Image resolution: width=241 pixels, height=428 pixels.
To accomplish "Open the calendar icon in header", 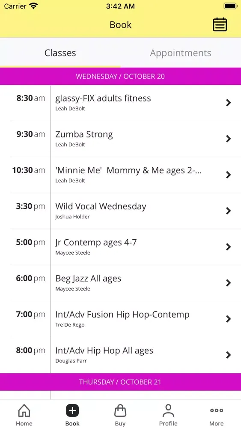I will (x=220, y=24).
